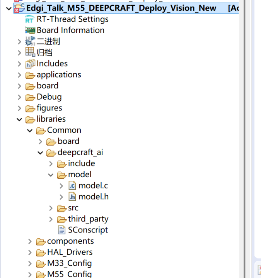Screen dimensions: 261x278
Task: Click the src folder icon
Action: click(61, 208)
